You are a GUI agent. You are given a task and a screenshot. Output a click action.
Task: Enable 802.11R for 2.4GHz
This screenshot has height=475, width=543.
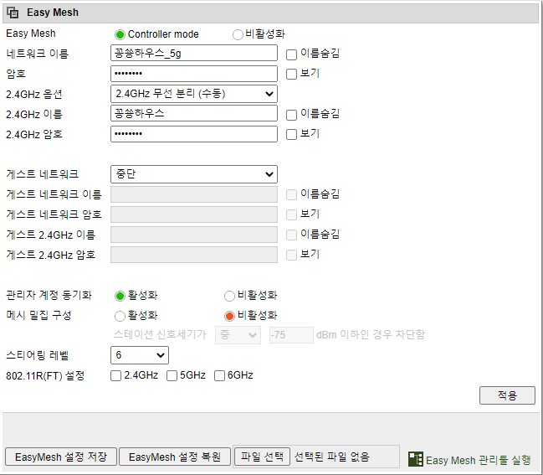click(115, 376)
